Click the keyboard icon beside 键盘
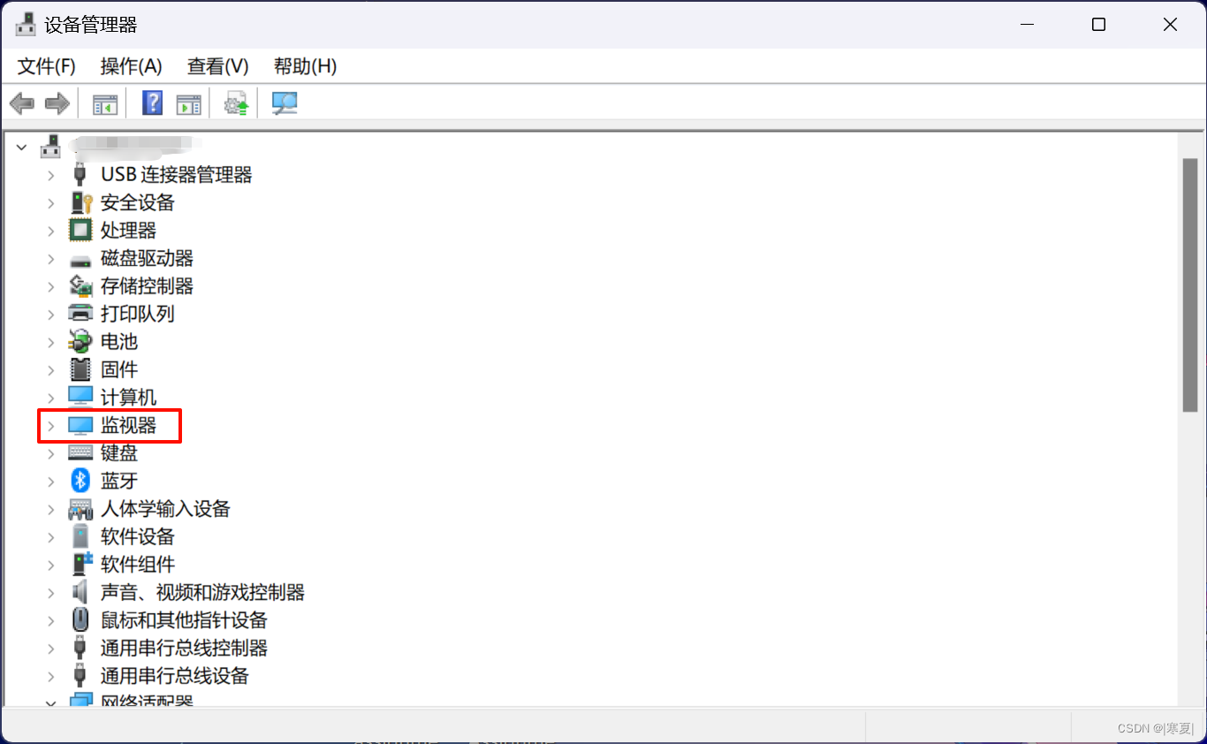 [80, 452]
